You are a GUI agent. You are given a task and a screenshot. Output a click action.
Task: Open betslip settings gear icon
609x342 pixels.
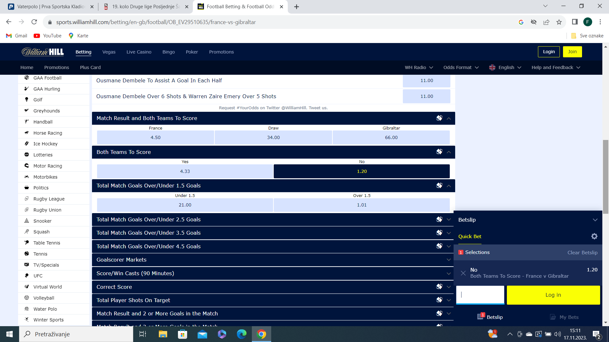(594, 236)
